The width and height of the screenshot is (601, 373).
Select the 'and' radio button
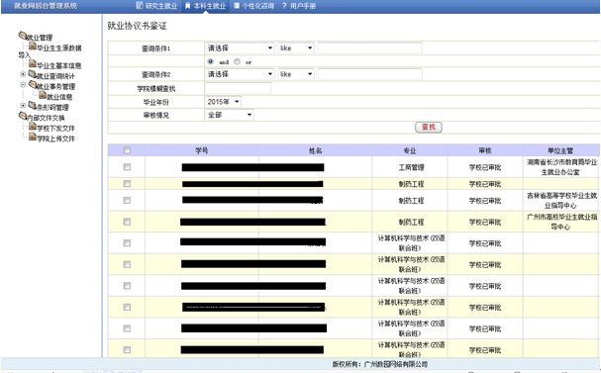[211, 61]
